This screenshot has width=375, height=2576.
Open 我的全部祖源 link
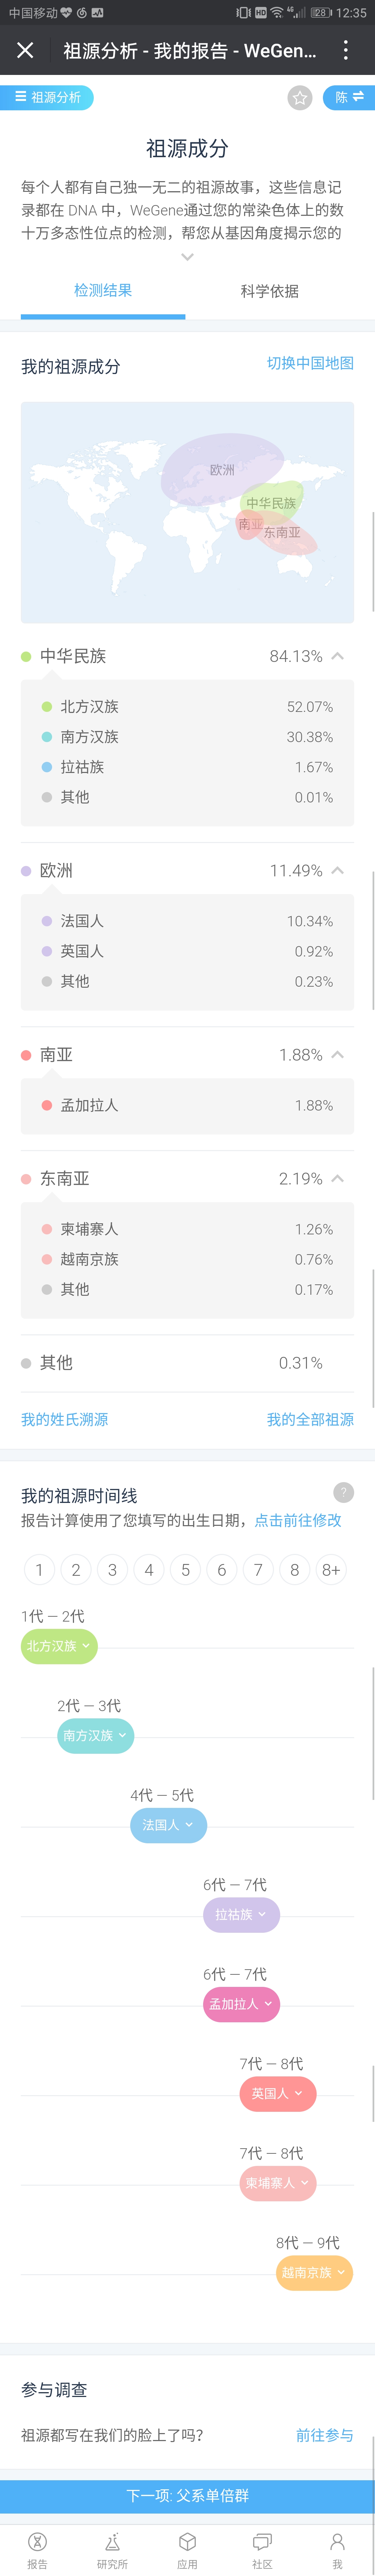click(310, 1419)
